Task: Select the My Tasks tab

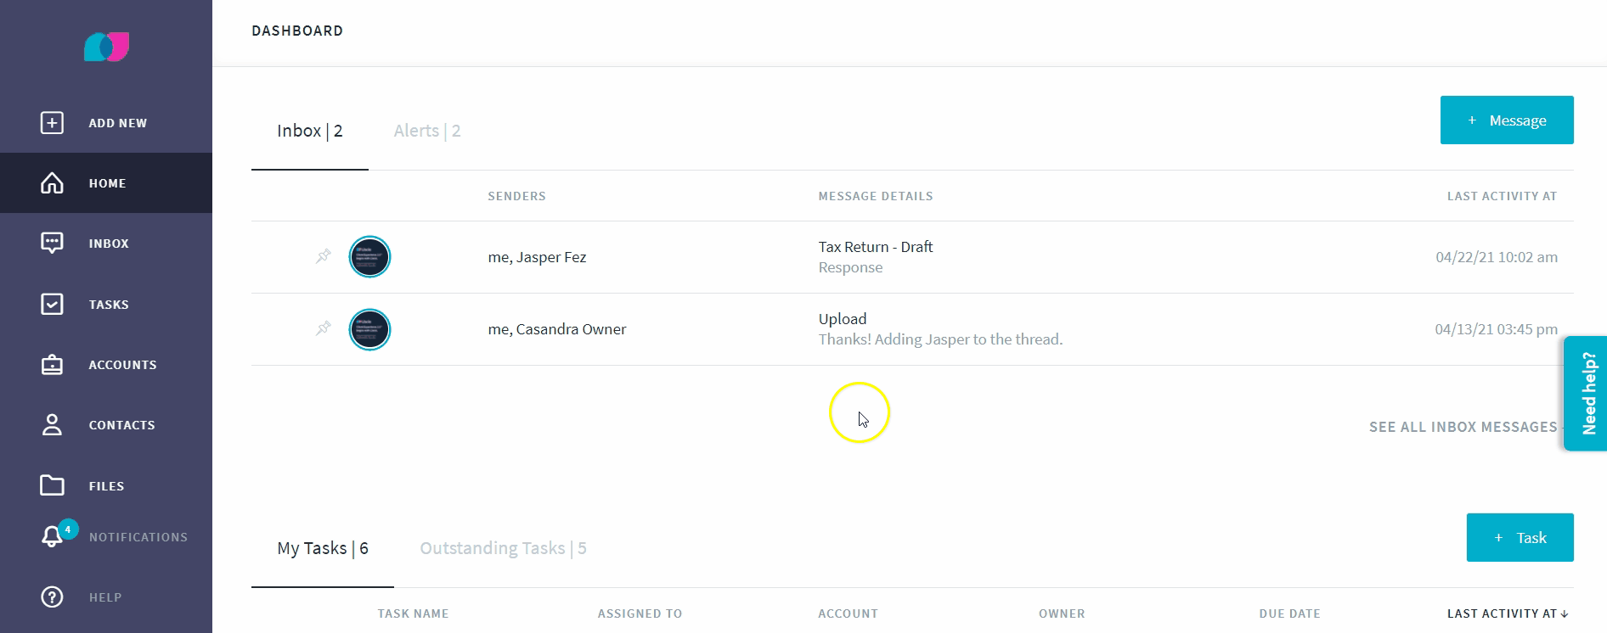Action: (323, 548)
